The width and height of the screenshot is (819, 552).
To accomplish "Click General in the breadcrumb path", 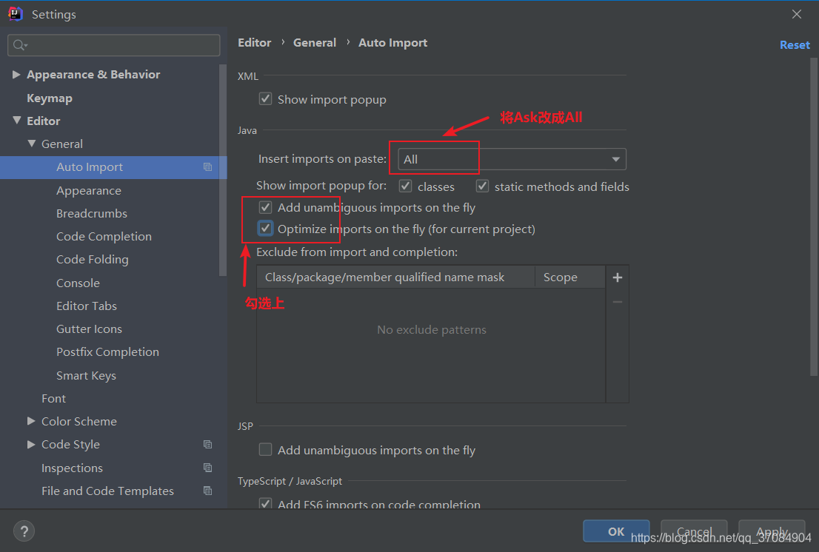I will point(315,43).
